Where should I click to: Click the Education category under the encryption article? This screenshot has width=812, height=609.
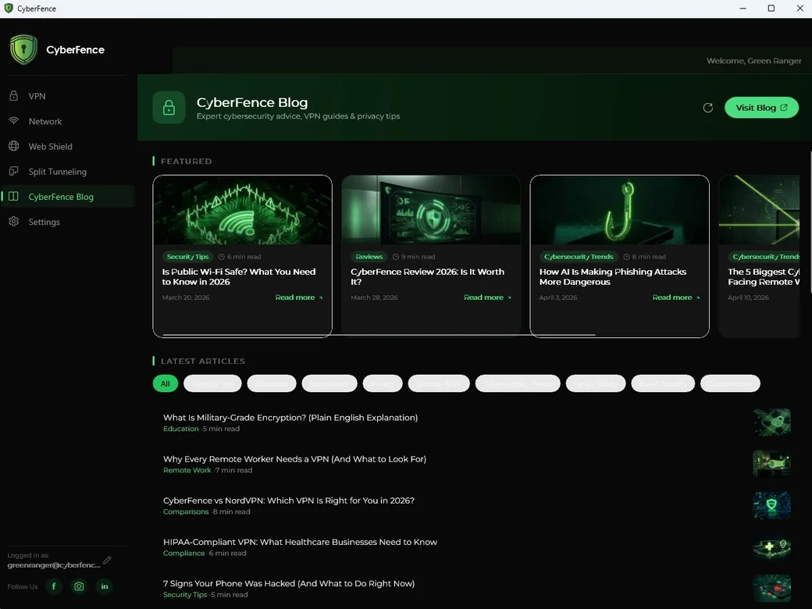click(180, 429)
